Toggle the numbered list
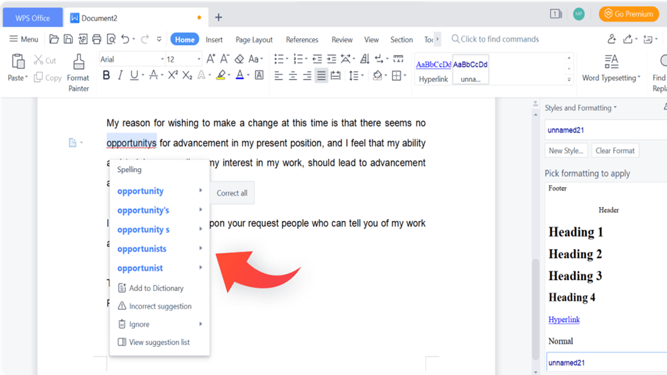This screenshot has height=375, width=667. coord(299,59)
